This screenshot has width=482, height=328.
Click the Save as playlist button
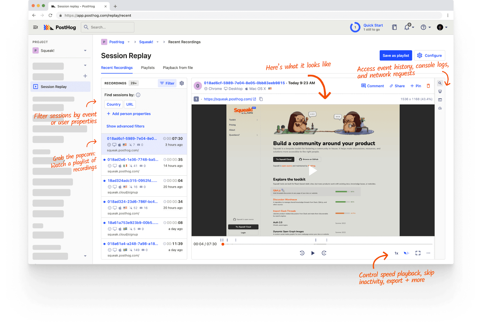[396, 55]
